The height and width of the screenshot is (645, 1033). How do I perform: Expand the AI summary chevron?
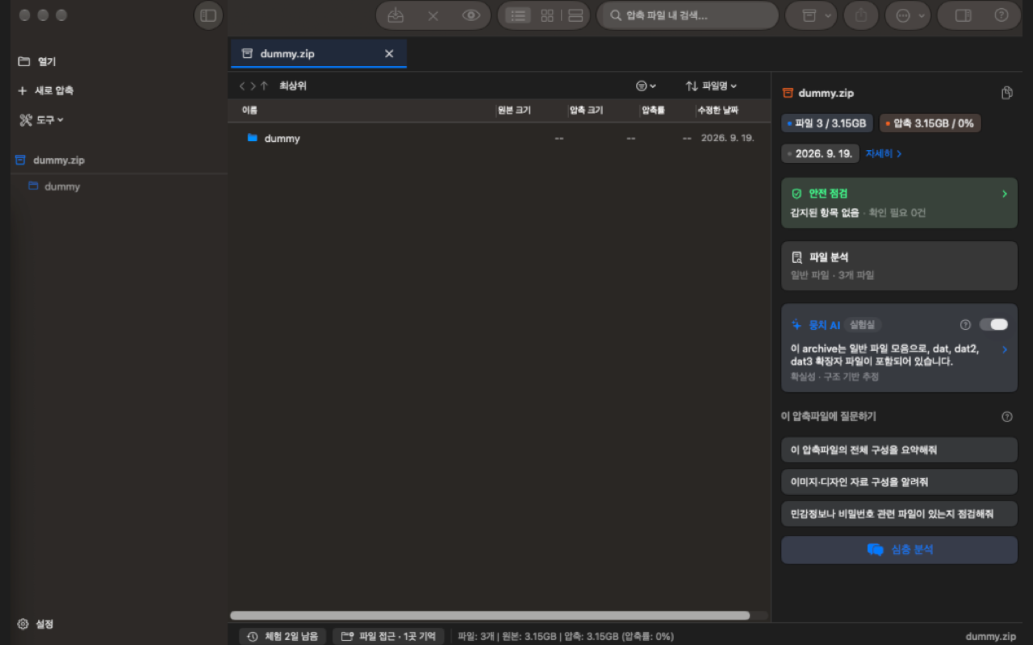[x=1005, y=349]
